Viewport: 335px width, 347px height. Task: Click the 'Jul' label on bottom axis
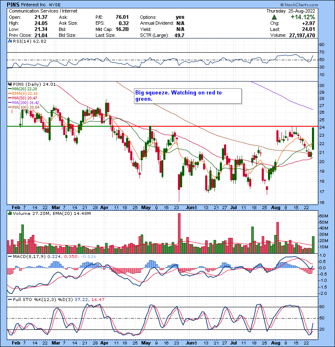tap(234, 343)
